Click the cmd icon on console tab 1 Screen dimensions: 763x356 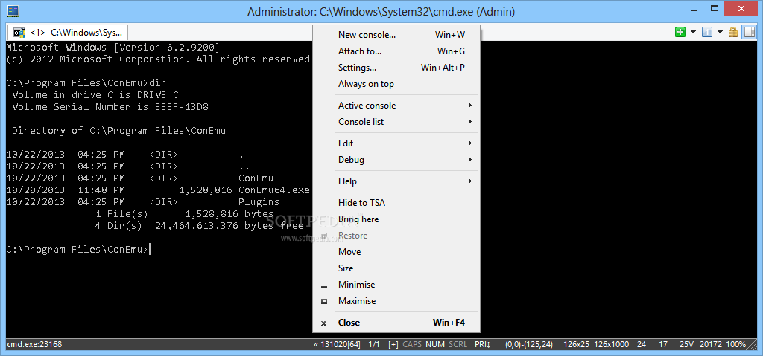pos(19,33)
